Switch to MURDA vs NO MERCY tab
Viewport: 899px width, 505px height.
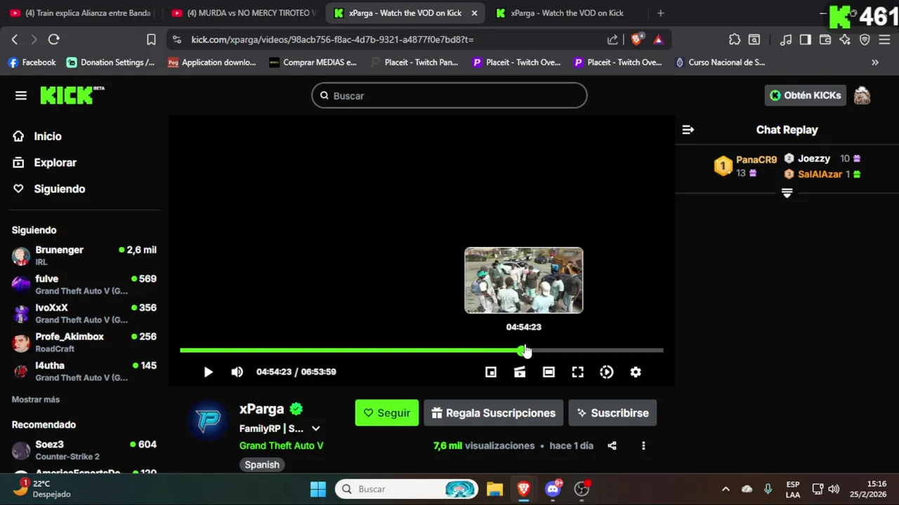tap(244, 13)
